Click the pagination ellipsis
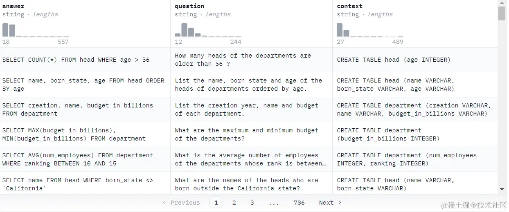Screen dimensions: 509x212 pos(274,203)
